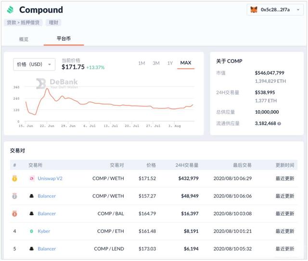The image size is (308, 261).
Task: Click the Uniswap V2 price $171.52
Action: (x=147, y=179)
